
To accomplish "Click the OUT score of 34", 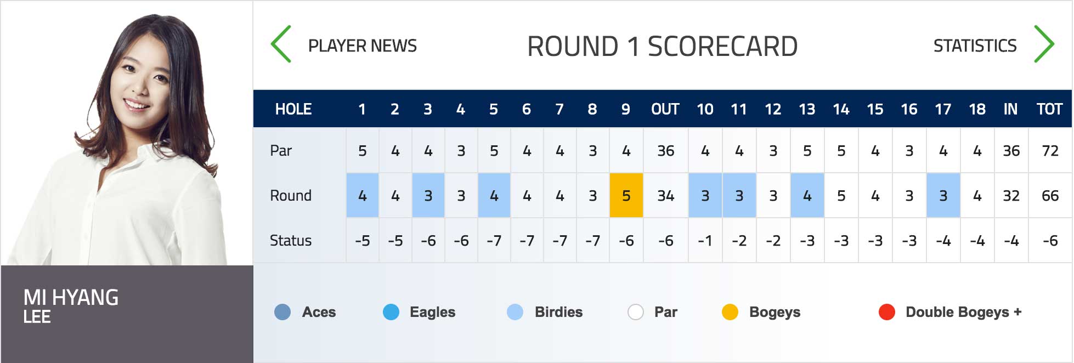I will [x=666, y=196].
